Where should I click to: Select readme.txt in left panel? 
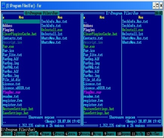coord(11,97)
